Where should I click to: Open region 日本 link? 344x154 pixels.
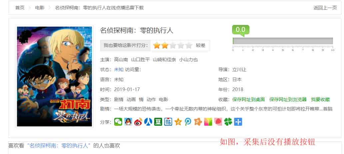pyautogui.click(x=237, y=79)
